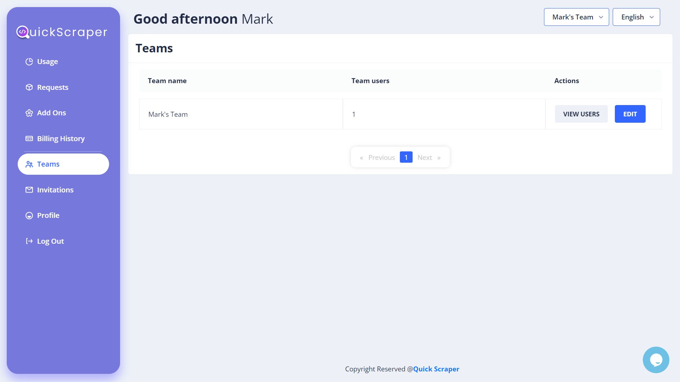The width and height of the screenshot is (680, 382).
Task: Click the Usage icon in sidebar
Action: tap(29, 61)
